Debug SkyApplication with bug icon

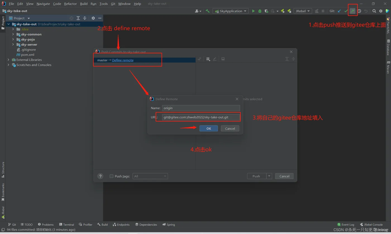260,11
